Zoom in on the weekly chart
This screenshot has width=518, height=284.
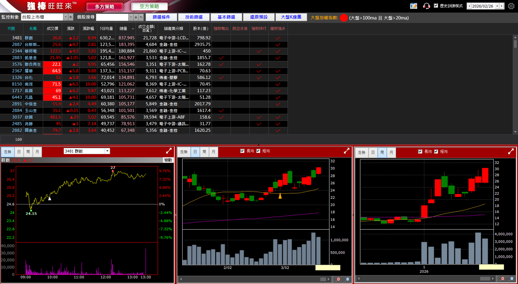point(503,279)
